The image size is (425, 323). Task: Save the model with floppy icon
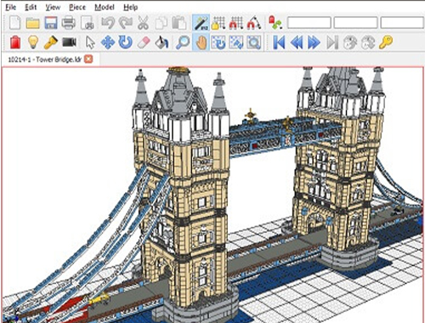(51, 23)
